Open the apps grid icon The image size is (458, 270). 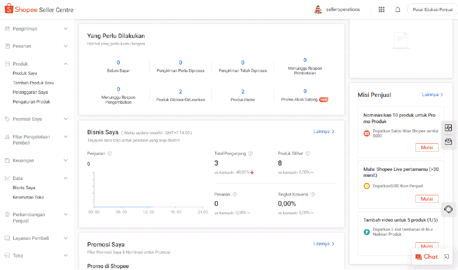point(381,10)
